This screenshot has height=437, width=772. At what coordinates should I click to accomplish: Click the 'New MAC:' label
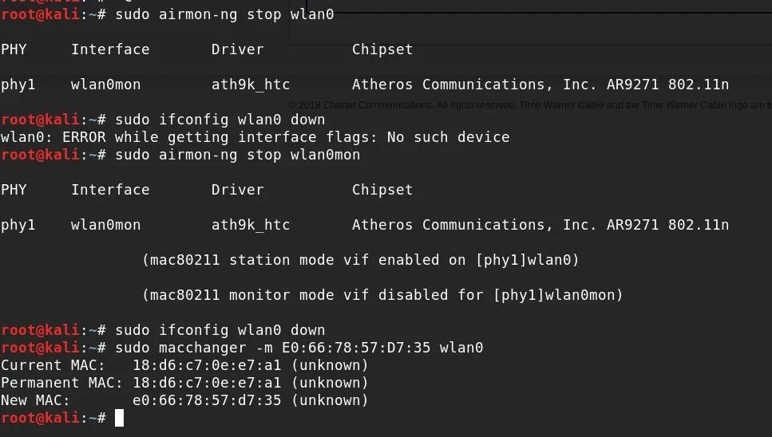[35, 400]
